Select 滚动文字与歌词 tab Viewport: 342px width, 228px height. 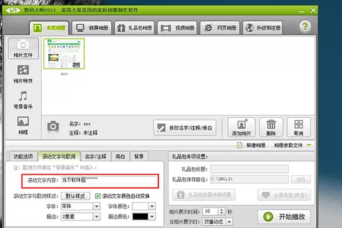59,156
